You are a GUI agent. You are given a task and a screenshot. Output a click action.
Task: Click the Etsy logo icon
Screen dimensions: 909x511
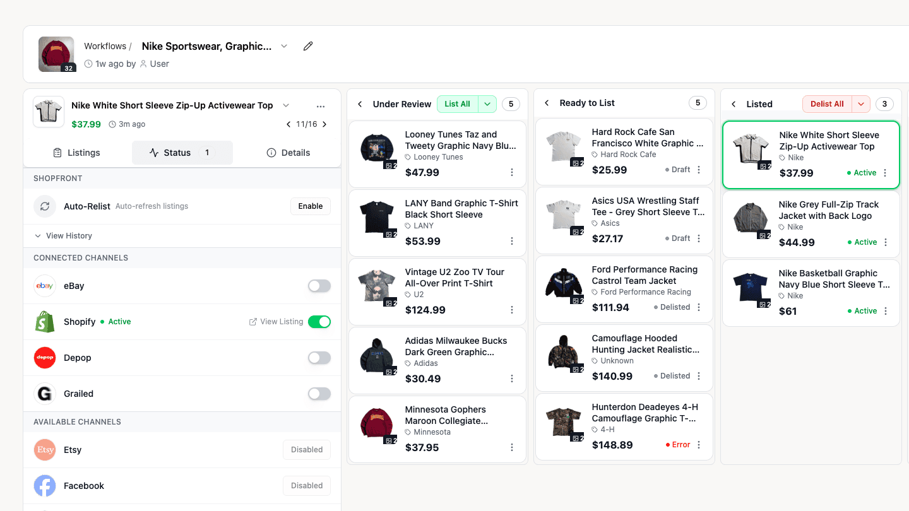coord(45,450)
